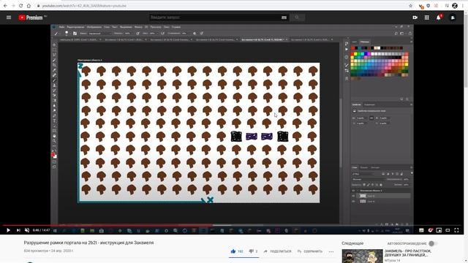The image size is (468, 263).
Task: Skip to the next video
Action: pos(18,230)
